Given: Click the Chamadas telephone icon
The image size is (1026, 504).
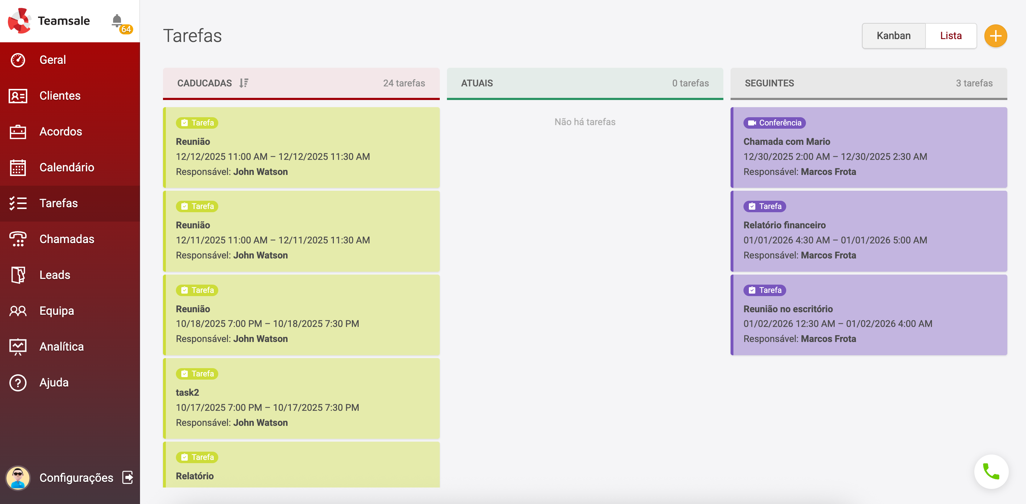Looking at the screenshot, I should [x=18, y=239].
